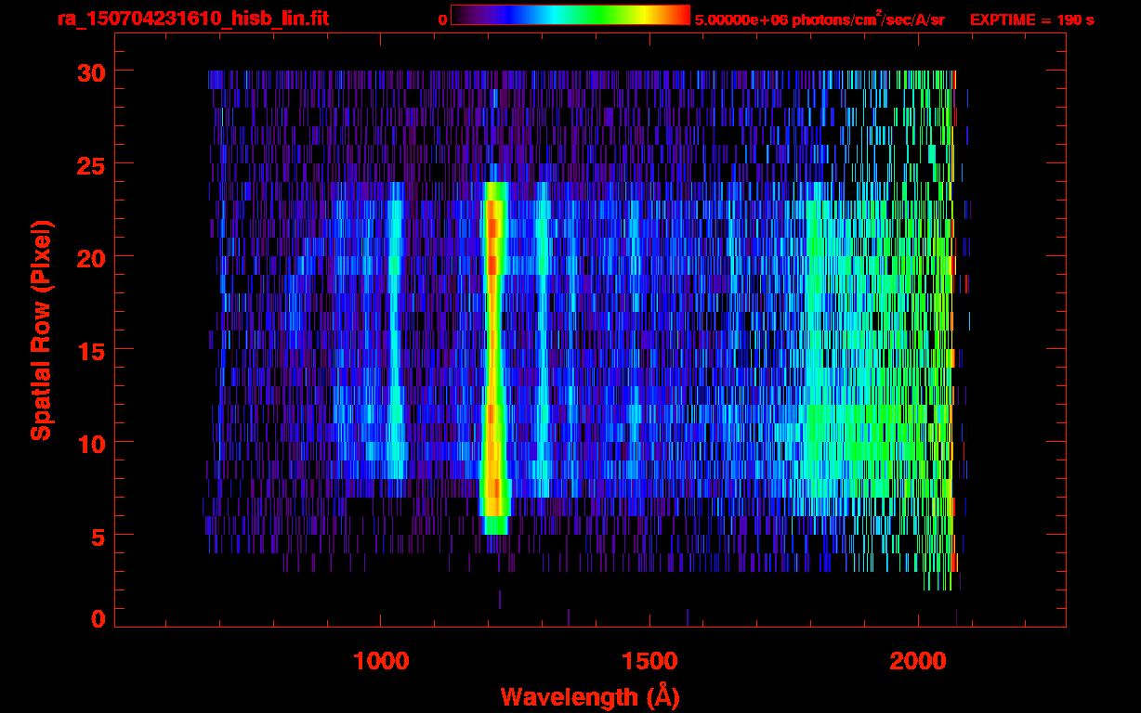Click the cyan emission line near 1025 Å
The image size is (1141, 713).
395,330
